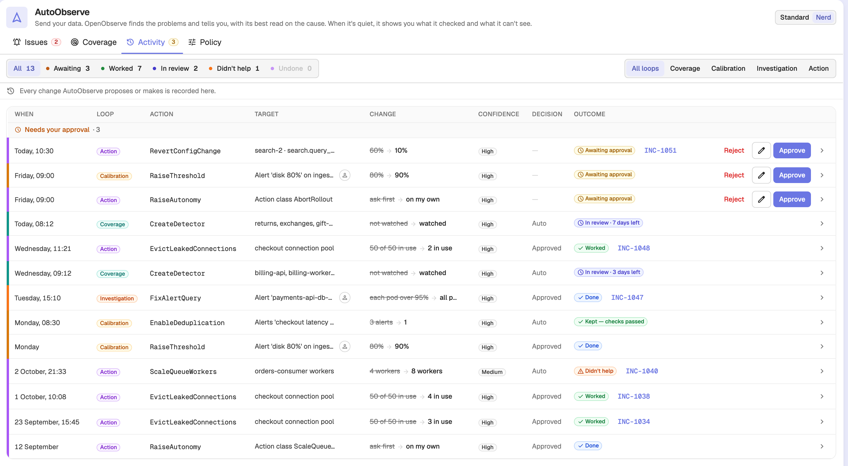
Task: Show only Investigation loops
Action: click(x=777, y=68)
